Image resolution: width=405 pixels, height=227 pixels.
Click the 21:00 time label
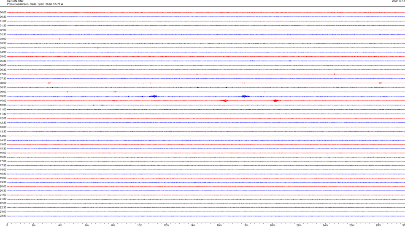pos(3,195)
